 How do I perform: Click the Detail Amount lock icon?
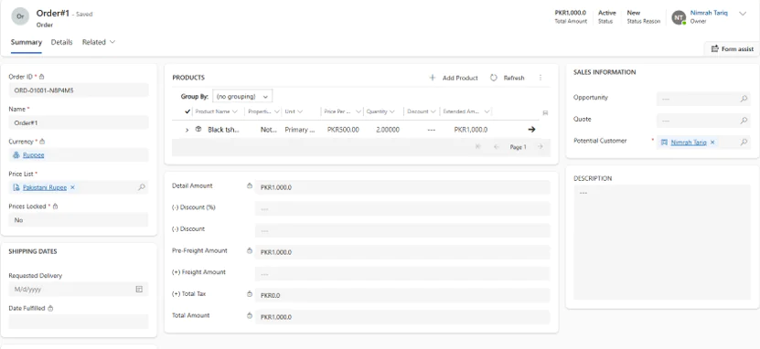[x=250, y=185]
